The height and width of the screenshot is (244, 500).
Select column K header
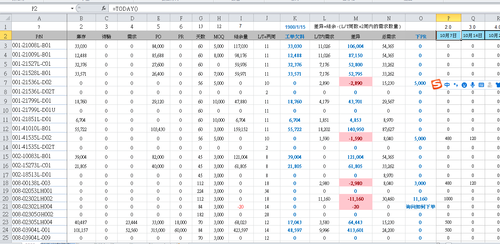click(295, 18)
